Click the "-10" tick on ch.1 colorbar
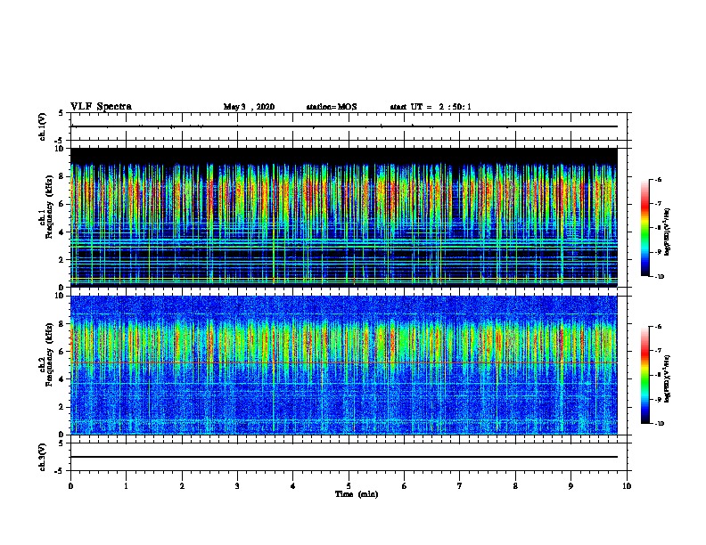 pos(659,277)
